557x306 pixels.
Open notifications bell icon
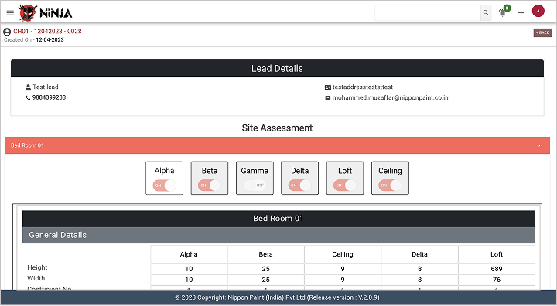point(502,13)
